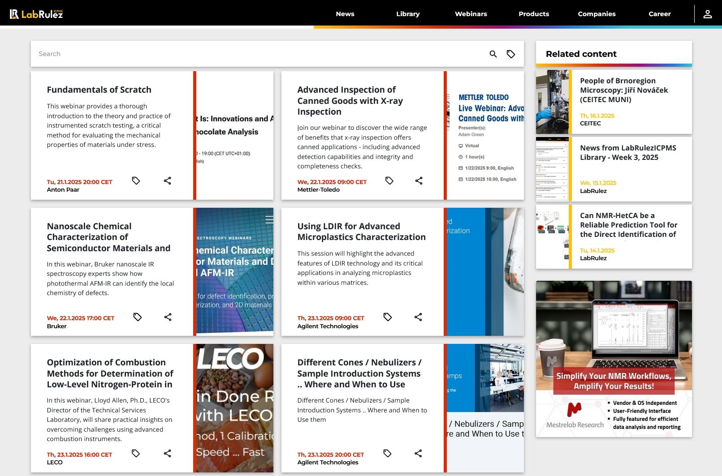
Task: Open Can NMR-HetCA be a Reliable article
Action: pos(629,225)
